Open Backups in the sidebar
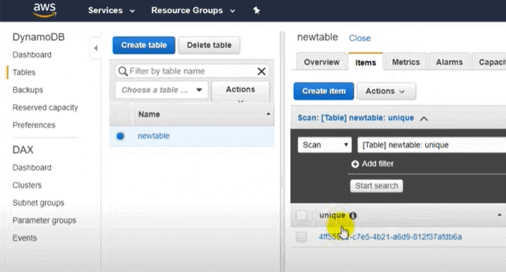The height and width of the screenshot is (272, 506). (x=28, y=90)
